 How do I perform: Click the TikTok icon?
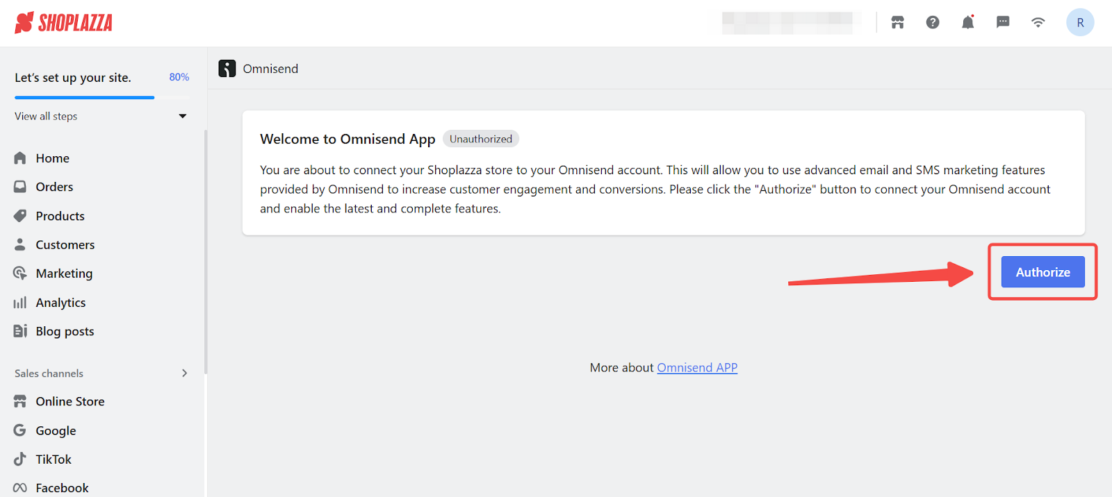pyautogui.click(x=20, y=459)
